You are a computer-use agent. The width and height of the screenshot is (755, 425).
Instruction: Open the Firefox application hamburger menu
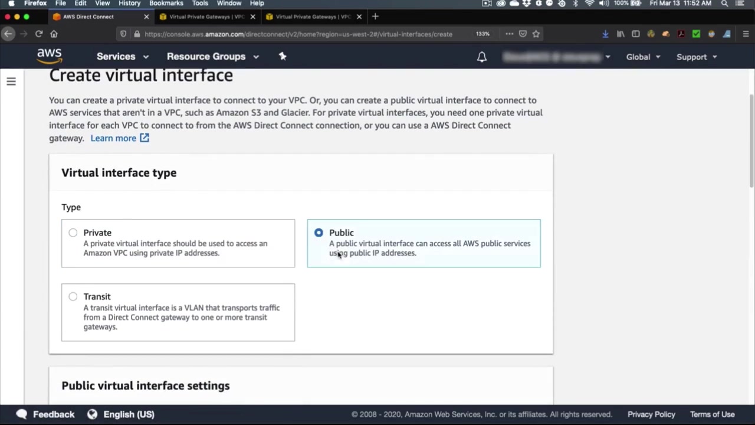pyautogui.click(x=746, y=34)
